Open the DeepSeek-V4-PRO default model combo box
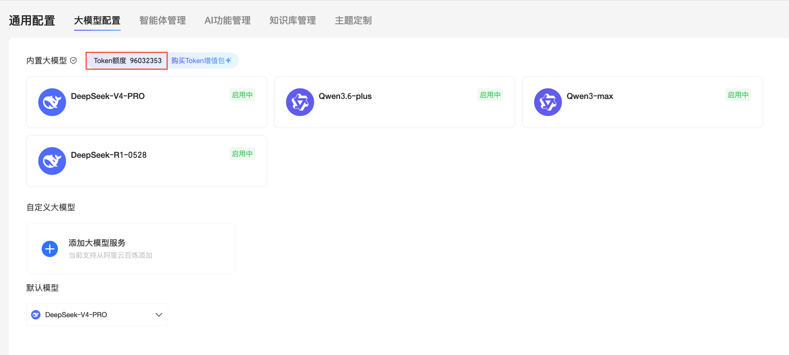 (97, 315)
